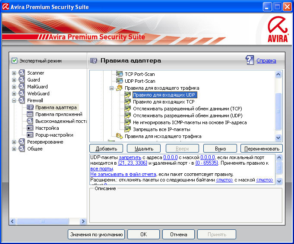Collapse the Firewall tree node

[14, 100]
